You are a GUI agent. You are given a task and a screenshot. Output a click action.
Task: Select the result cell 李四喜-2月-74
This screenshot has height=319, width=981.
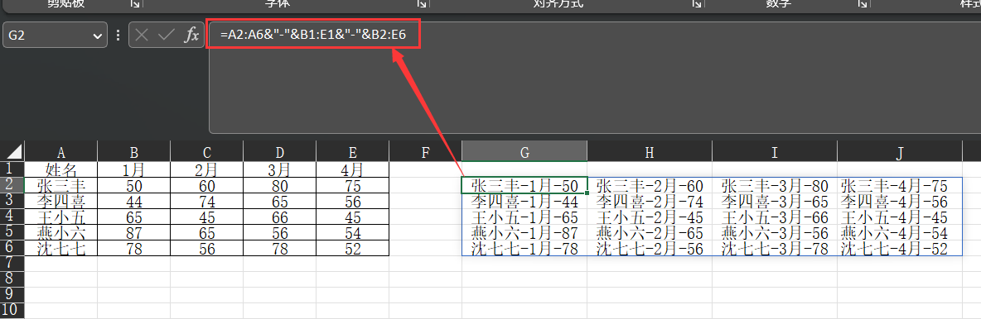[650, 201]
